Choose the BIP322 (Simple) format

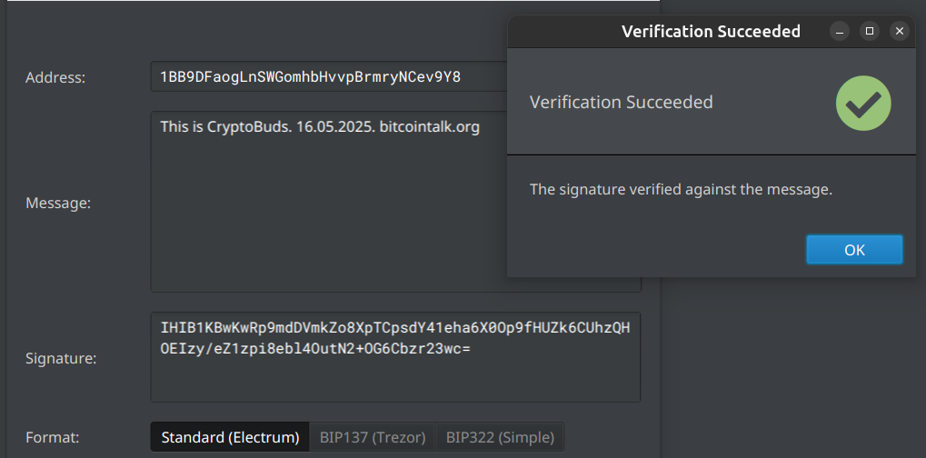tap(500, 437)
